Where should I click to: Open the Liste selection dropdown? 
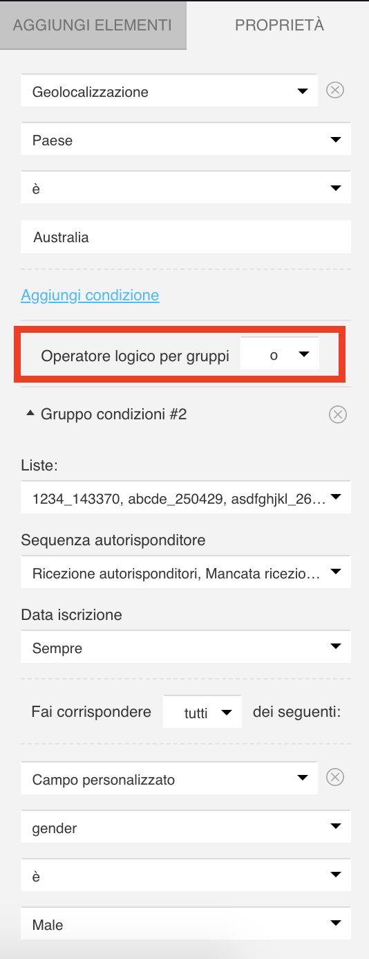(x=186, y=497)
